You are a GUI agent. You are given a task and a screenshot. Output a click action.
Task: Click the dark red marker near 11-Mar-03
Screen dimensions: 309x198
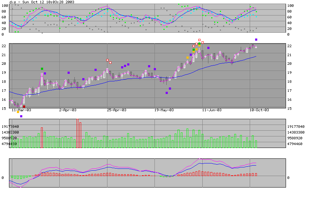pyautogui.click(x=24, y=107)
